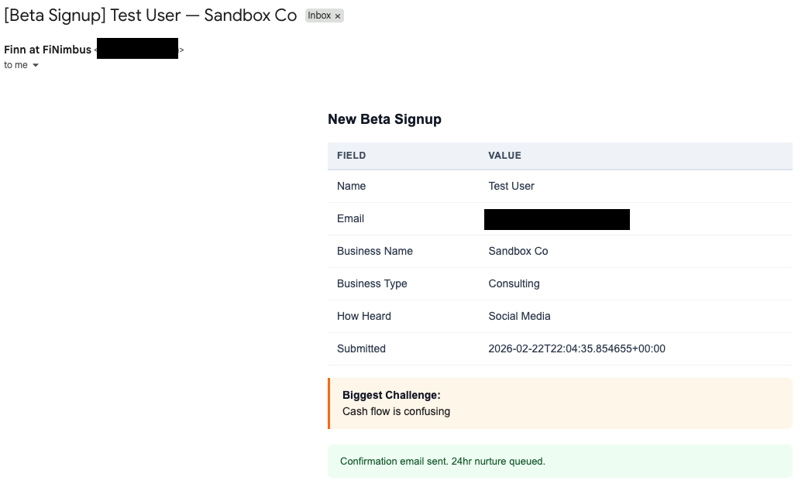Open the sender Finn at FiNimbus profile

[47, 49]
